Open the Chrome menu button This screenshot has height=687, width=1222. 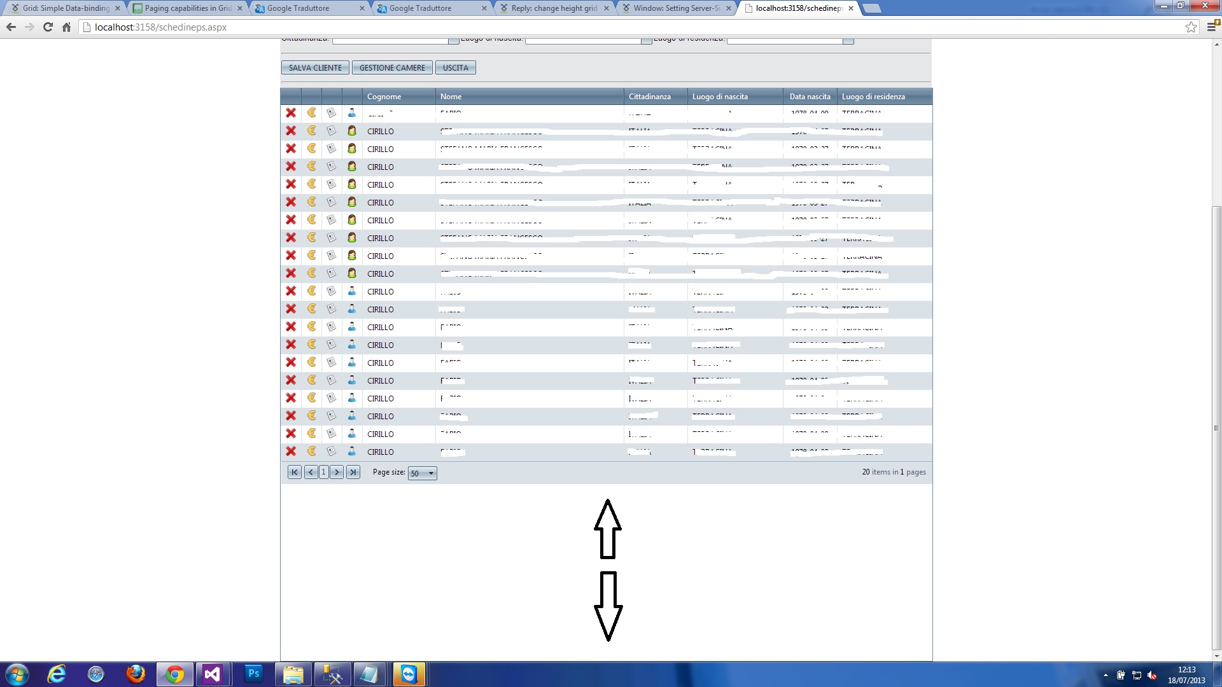[1212, 27]
